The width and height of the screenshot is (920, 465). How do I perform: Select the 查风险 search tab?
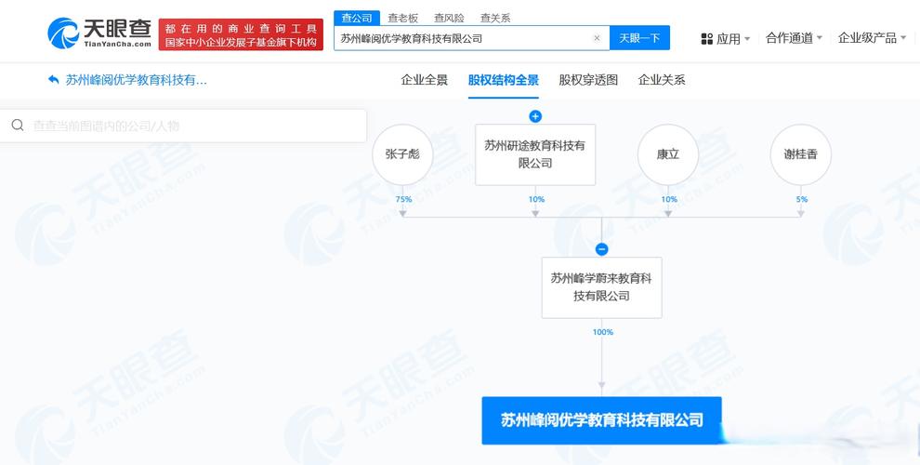[449, 19]
